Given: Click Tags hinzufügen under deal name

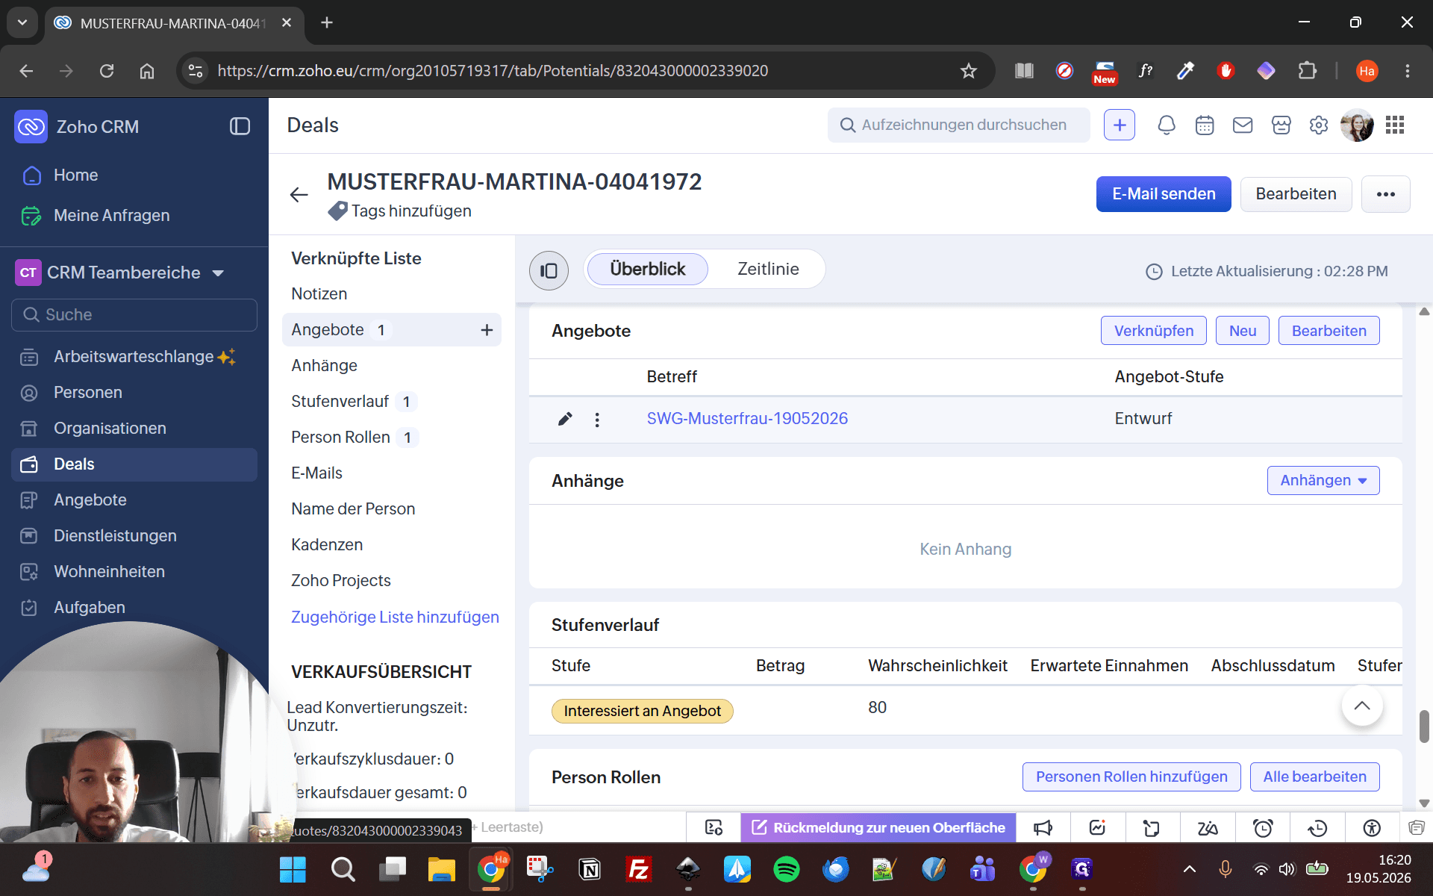Looking at the screenshot, I should [411, 211].
